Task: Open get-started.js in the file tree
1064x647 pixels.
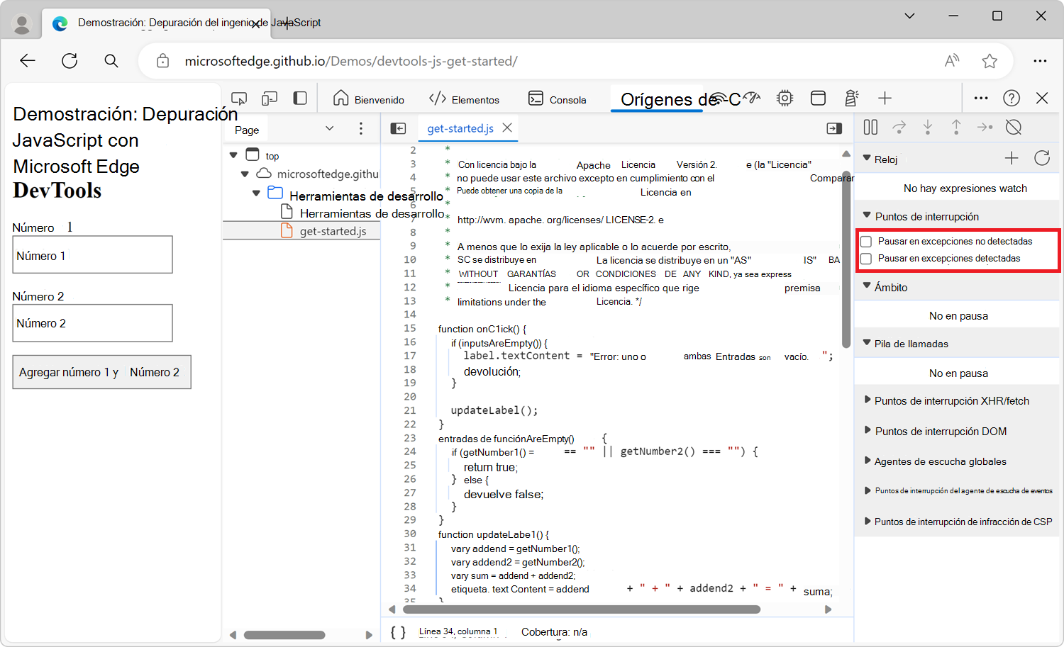Action: click(x=333, y=231)
